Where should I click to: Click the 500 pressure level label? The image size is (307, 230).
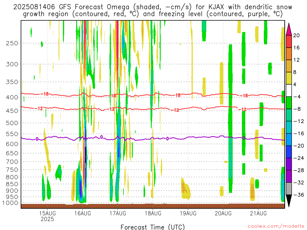coord(12,123)
